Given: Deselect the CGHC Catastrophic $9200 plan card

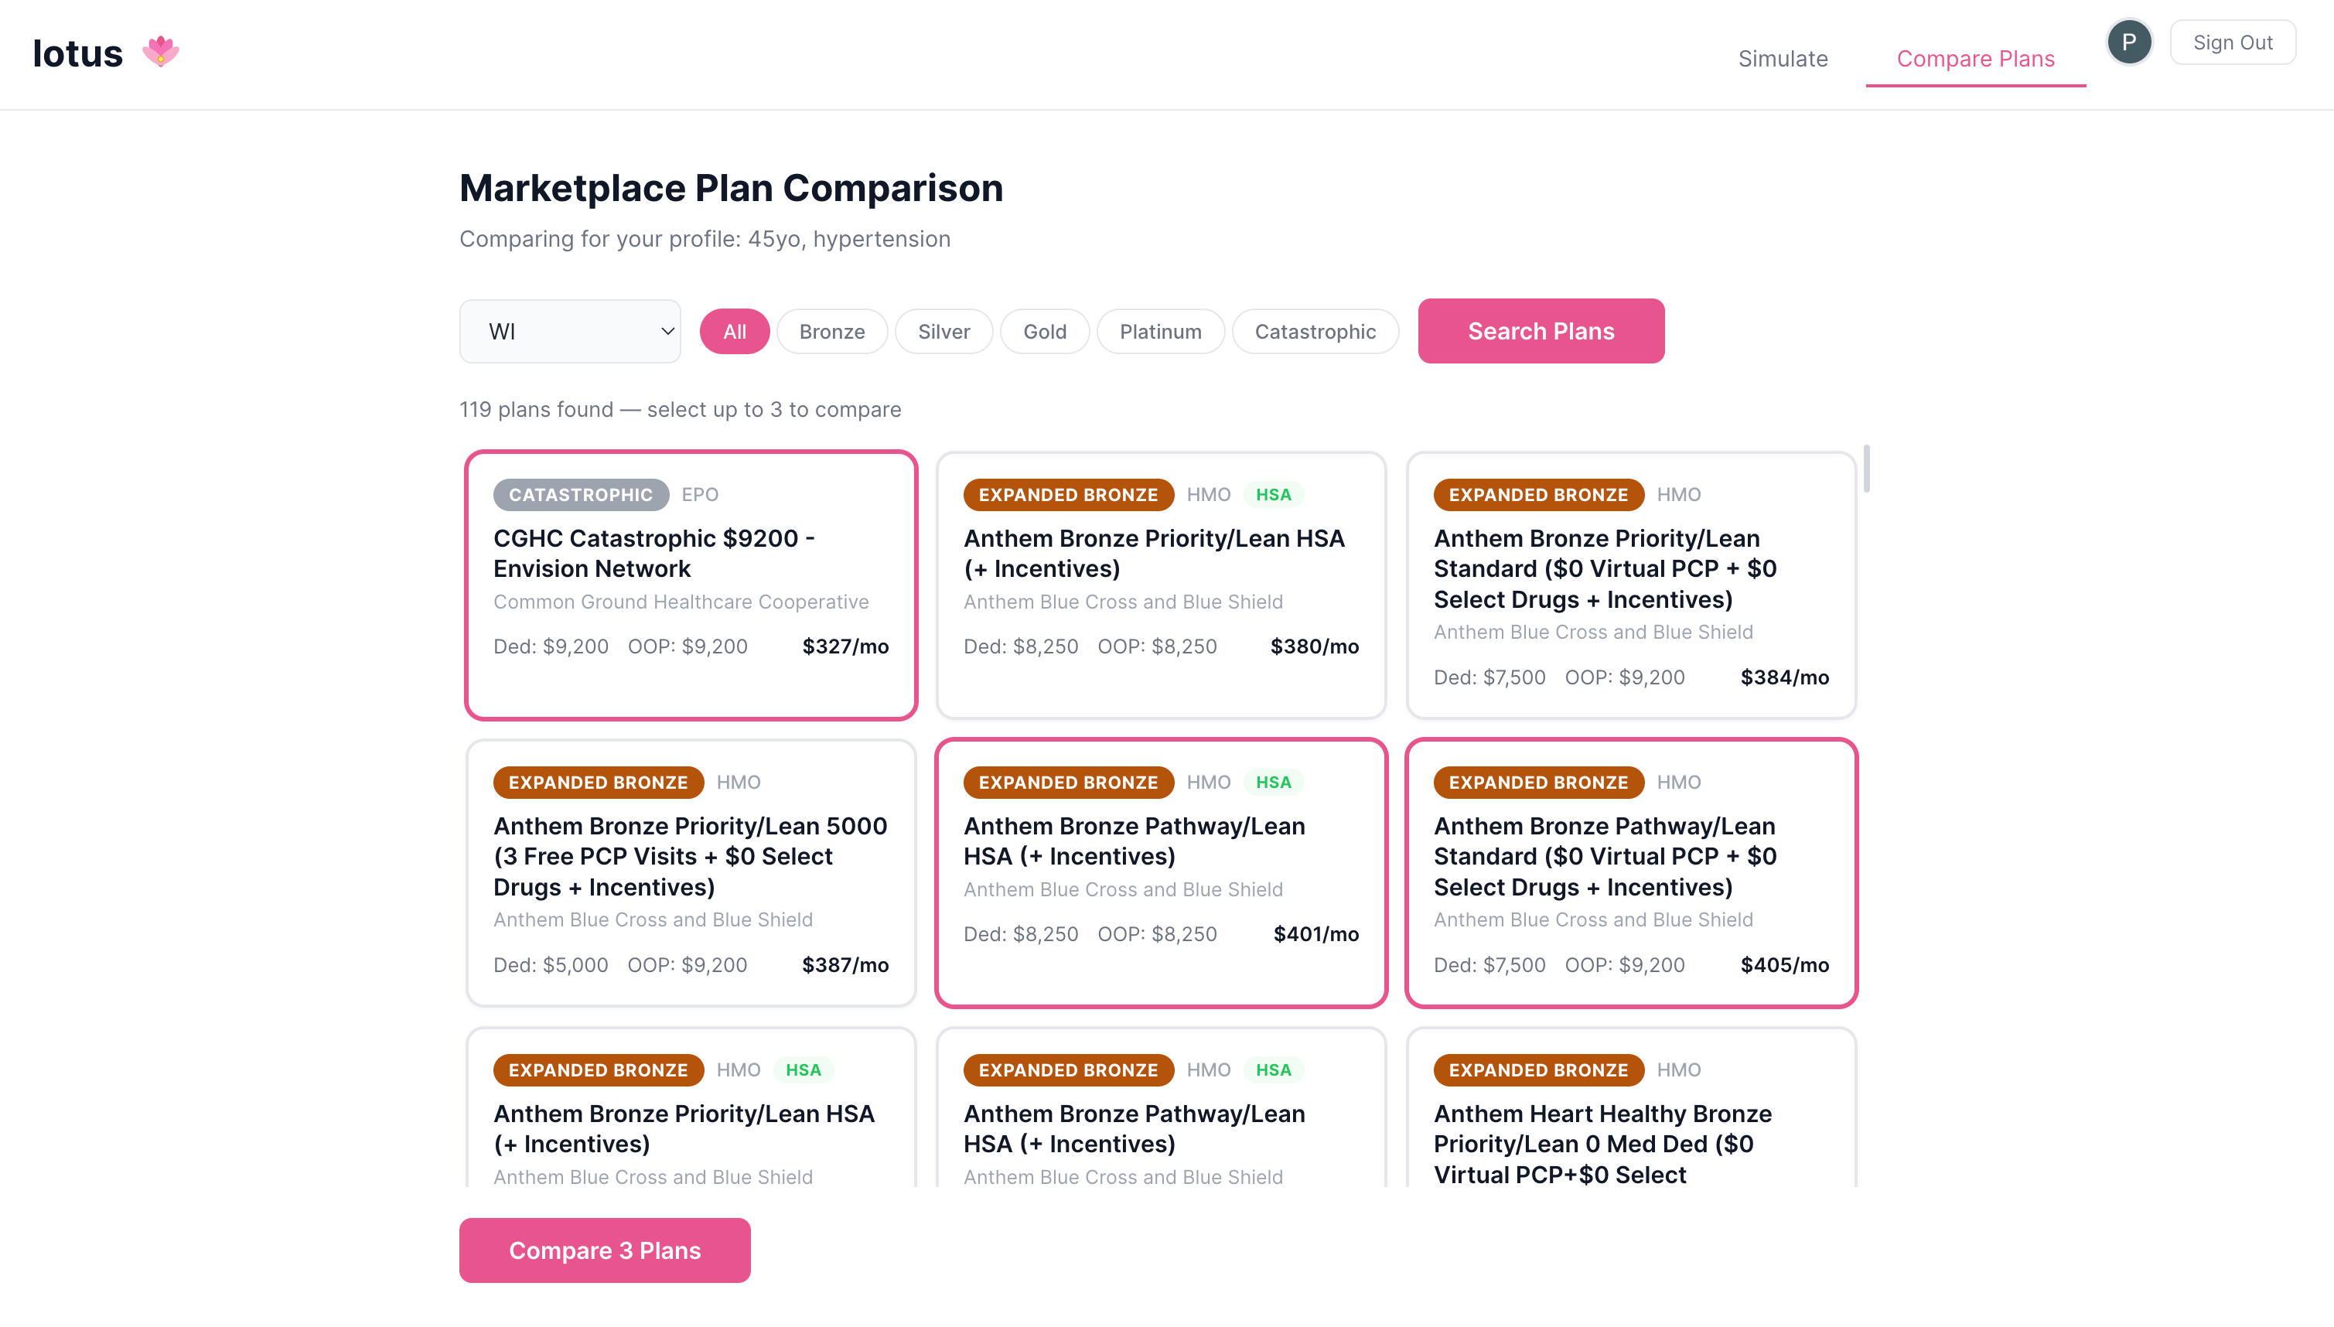Looking at the screenshot, I should pyautogui.click(x=691, y=585).
